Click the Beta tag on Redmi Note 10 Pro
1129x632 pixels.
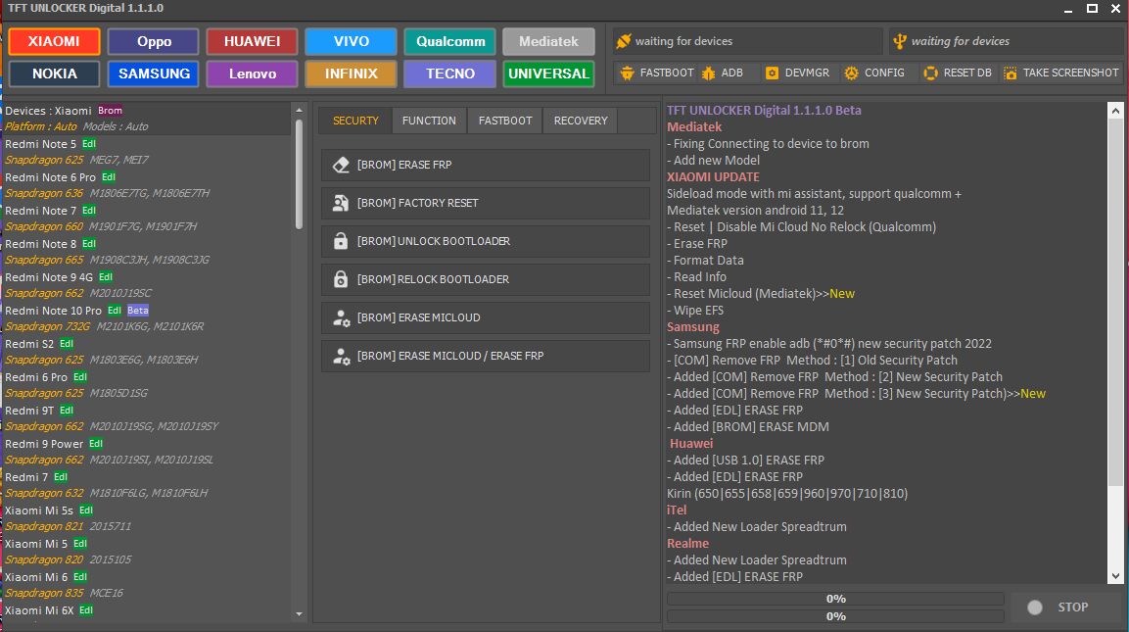pyautogui.click(x=137, y=311)
